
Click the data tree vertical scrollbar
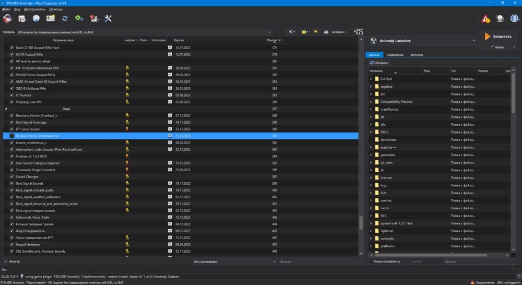click(x=513, y=93)
